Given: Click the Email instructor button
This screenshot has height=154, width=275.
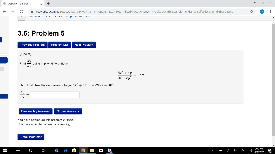Looking at the screenshot, I should point(31,137).
